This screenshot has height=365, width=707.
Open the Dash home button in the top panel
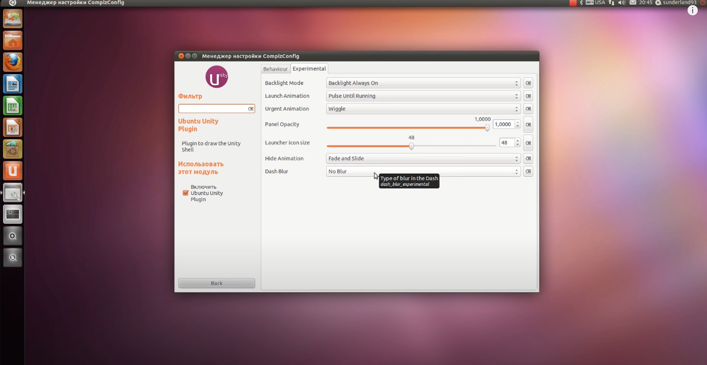coord(12,3)
